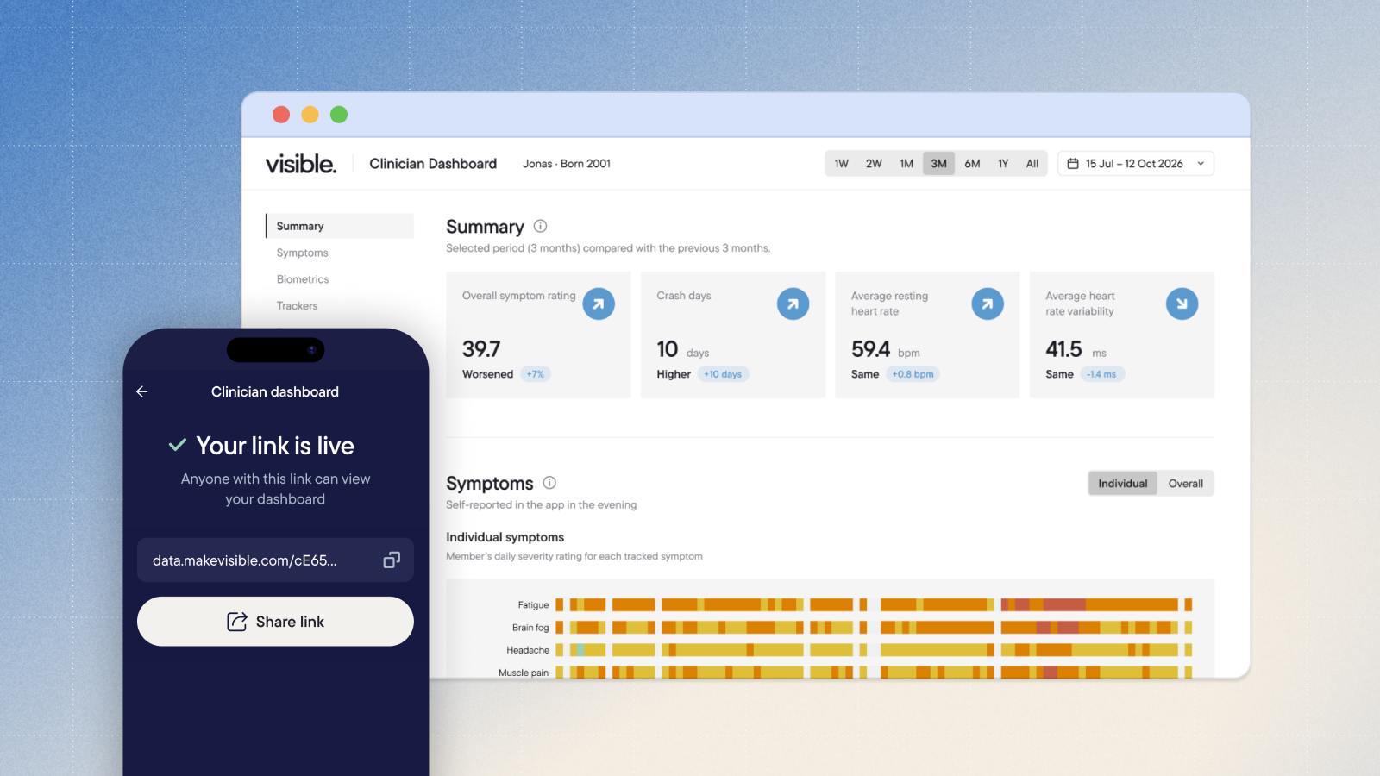1380x776 pixels.
Task: Switch symptoms view to Individual
Action: tap(1122, 484)
